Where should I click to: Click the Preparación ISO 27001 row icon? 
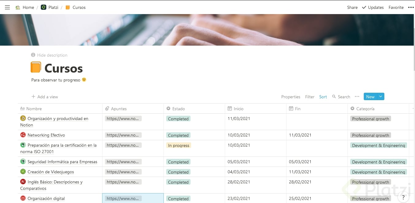tap(23, 145)
